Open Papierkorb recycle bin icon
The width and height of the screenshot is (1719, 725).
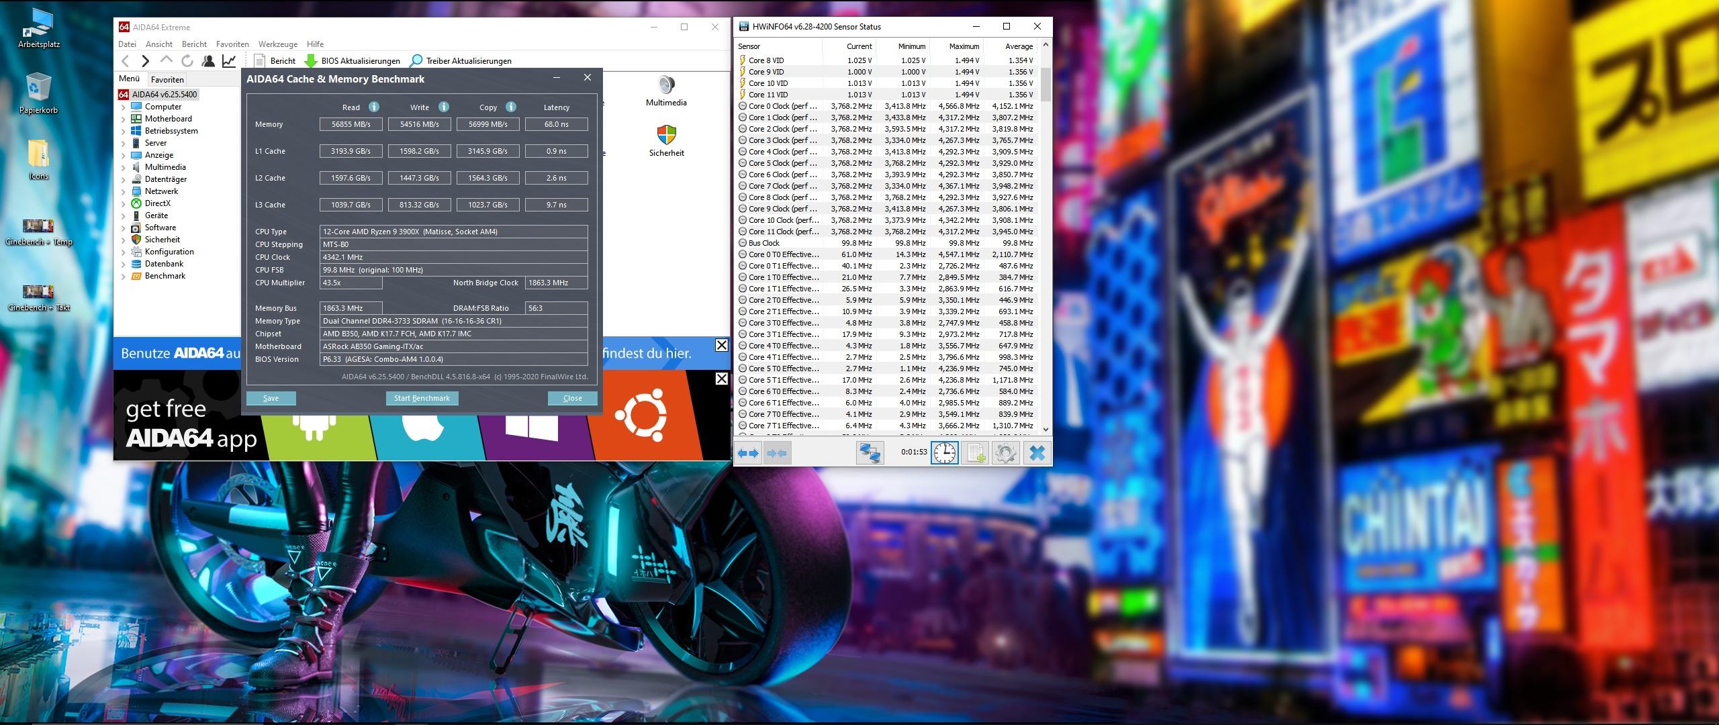(x=39, y=94)
